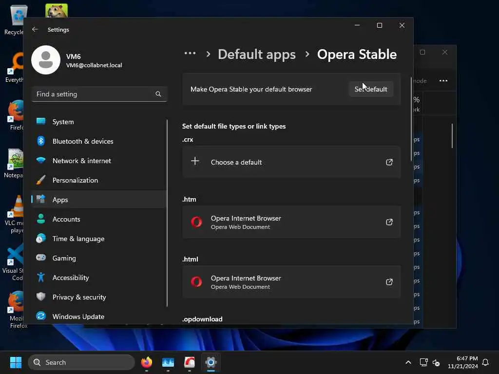Maximize the Settings window
This screenshot has width=499, height=374.
[x=379, y=25]
